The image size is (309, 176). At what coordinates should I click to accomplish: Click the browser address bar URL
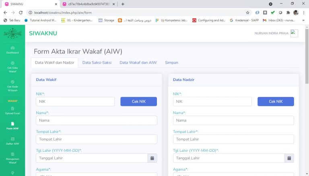pos(63,12)
